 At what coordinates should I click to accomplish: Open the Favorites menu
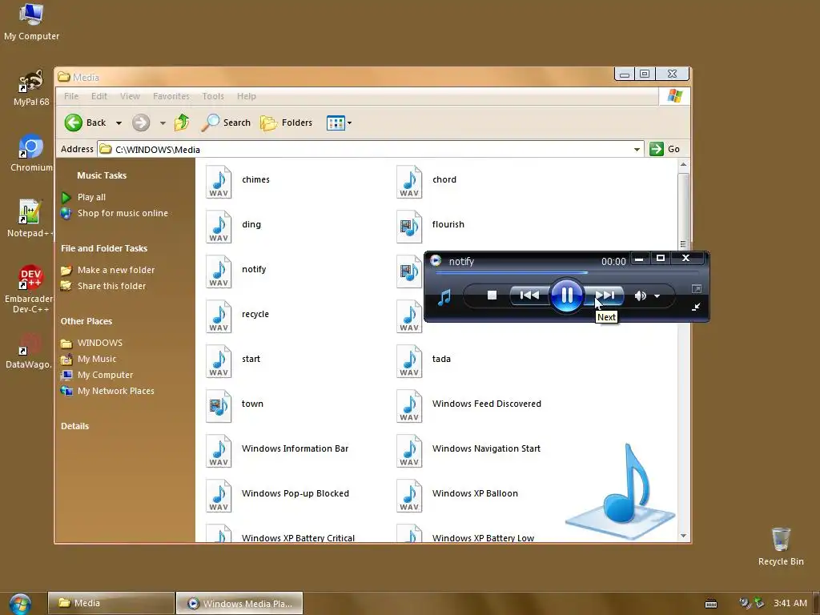171,96
